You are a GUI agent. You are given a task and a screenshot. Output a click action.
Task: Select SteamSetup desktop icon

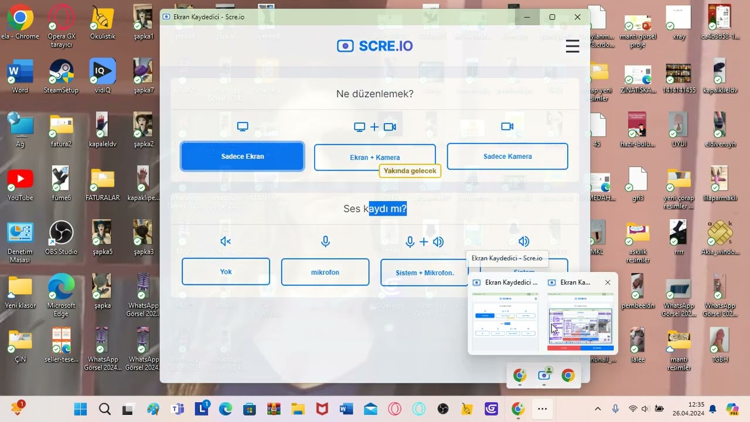(61, 77)
